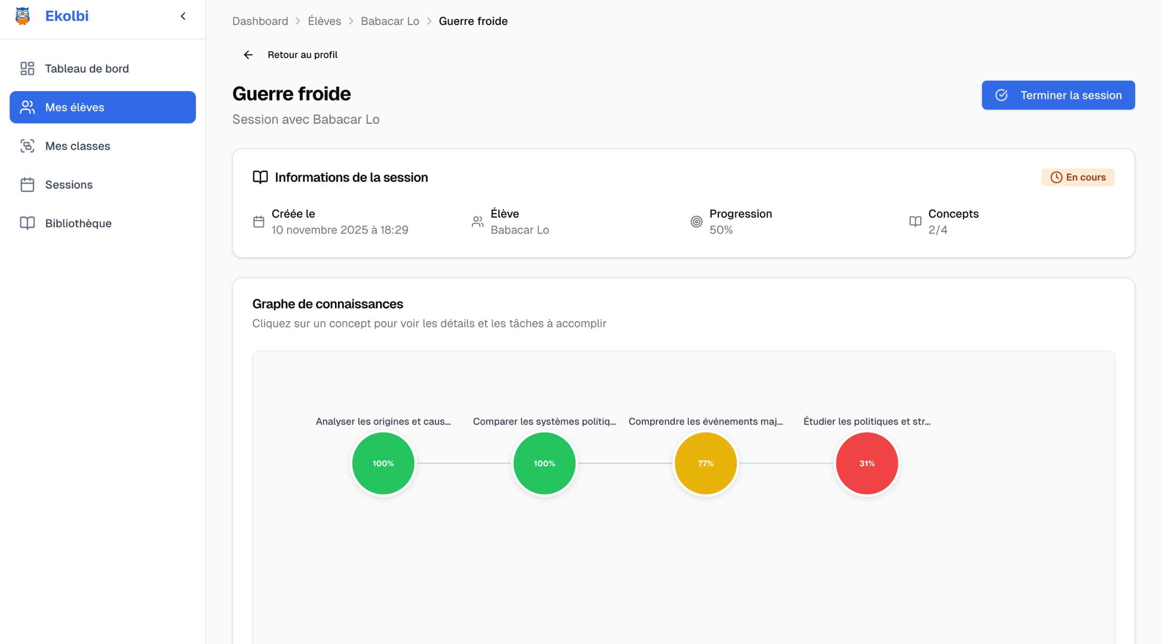Toggle the En cours session status badge

pyautogui.click(x=1078, y=177)
